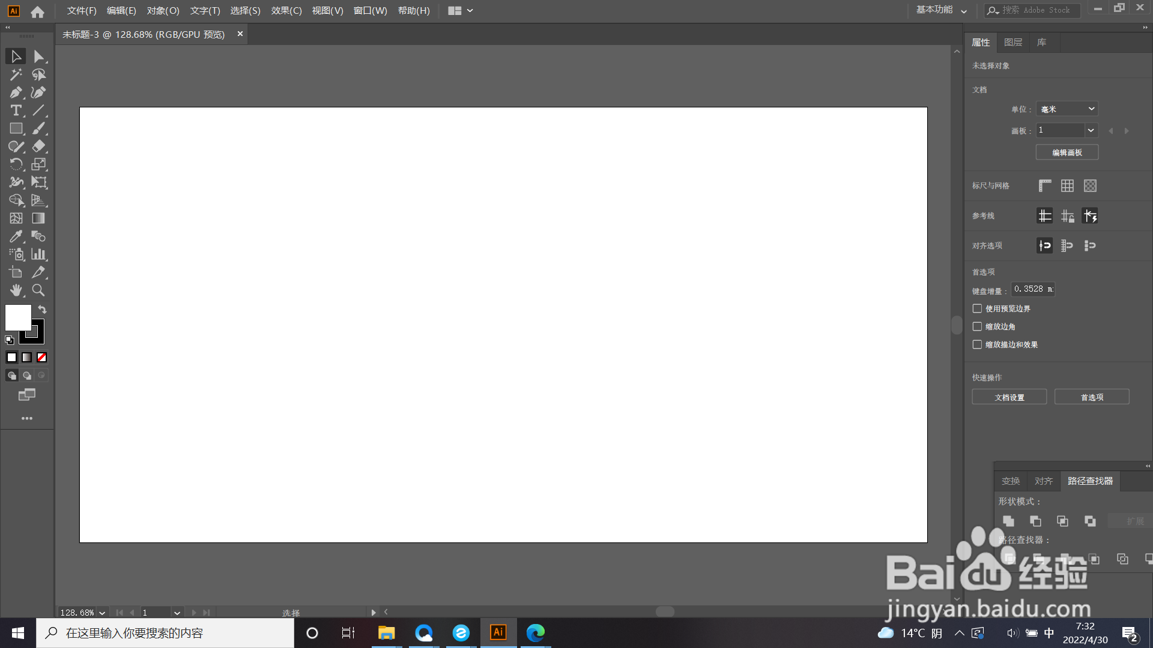
Task: Switch to the 图层 tab
Action: [x=1013, y=43]
